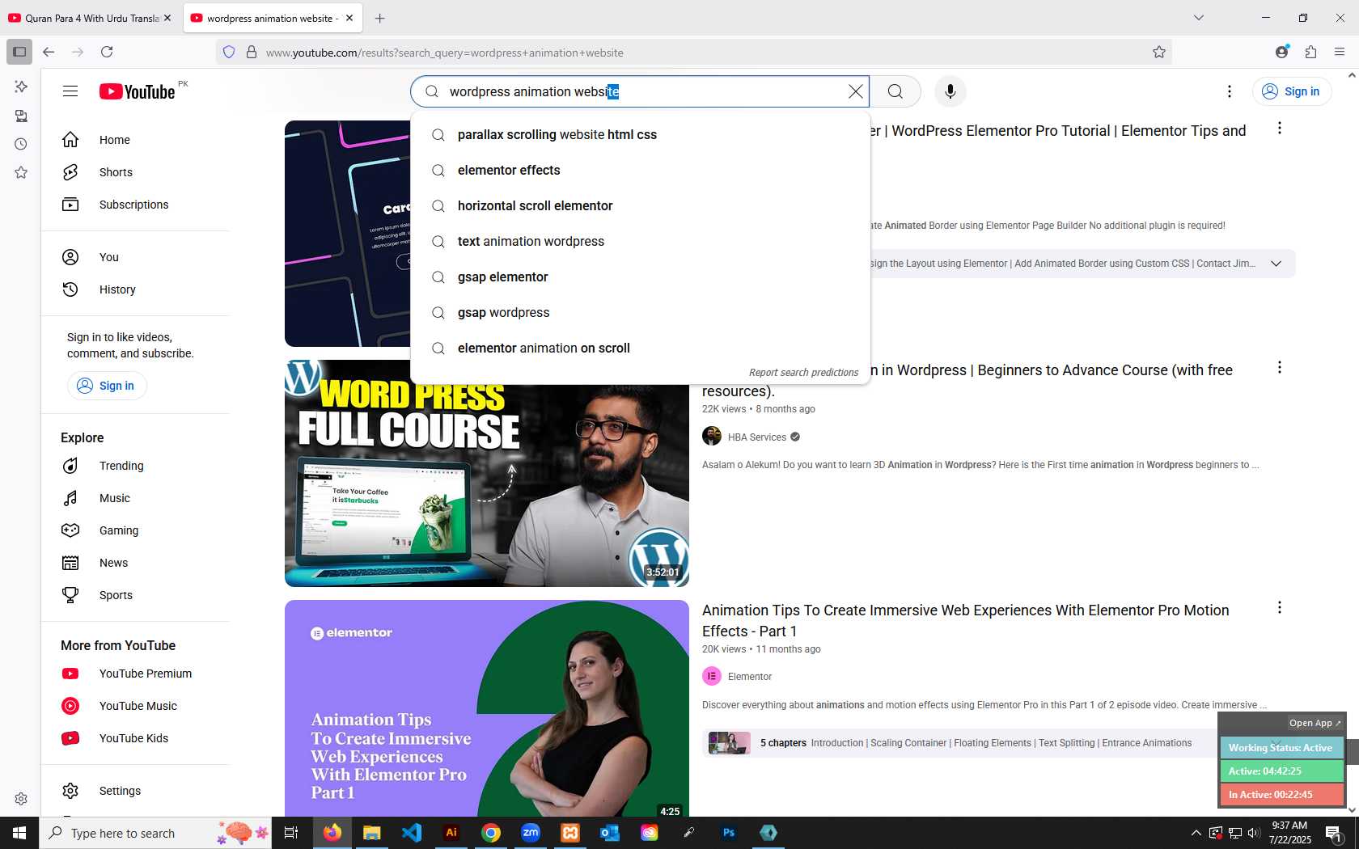Go to the YouTube logo home
1359x849 pixels.
coord(138,91)
